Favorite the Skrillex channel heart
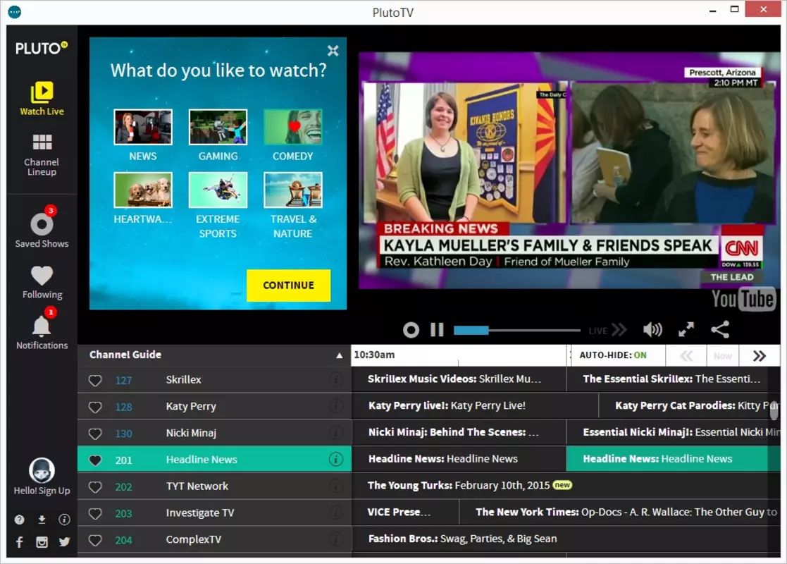The height and width of the screenshot is (564, 787). (x=95, y=381)
